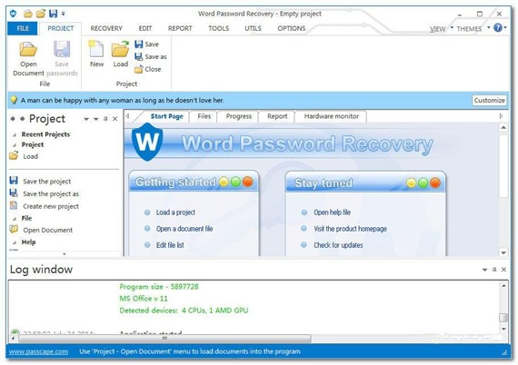Switch to the RECOVERY ribbon tab

(106, 28)
